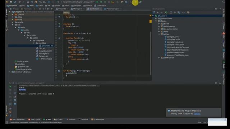Image resolution: width=230 pixels, height=129 pixels.
Task: Open help question mark in Run panel
Action: pos(10,115)
